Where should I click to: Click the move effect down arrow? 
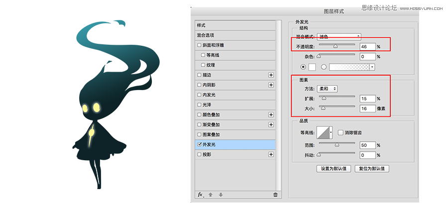(221, 195)
